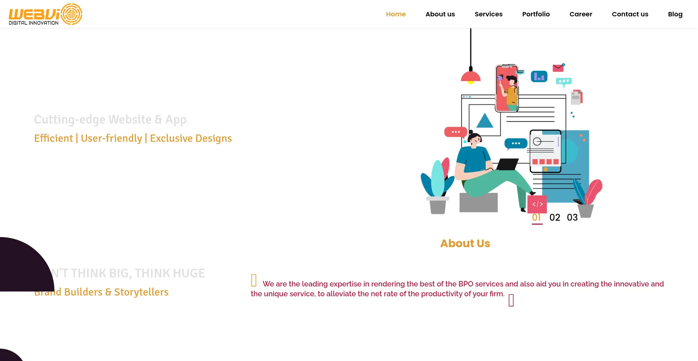Click the blue chat bubble in illustration
The height and width of the screenshot is (361, 698).
516,144
